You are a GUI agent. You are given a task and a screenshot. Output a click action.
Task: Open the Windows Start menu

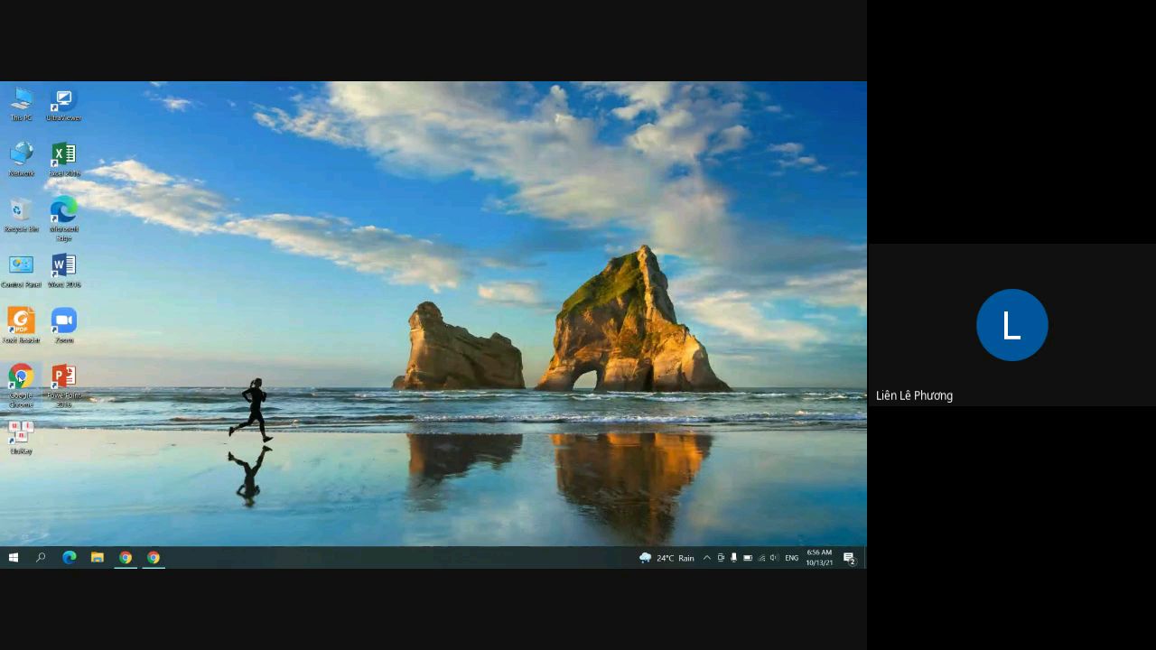(14, 558)
